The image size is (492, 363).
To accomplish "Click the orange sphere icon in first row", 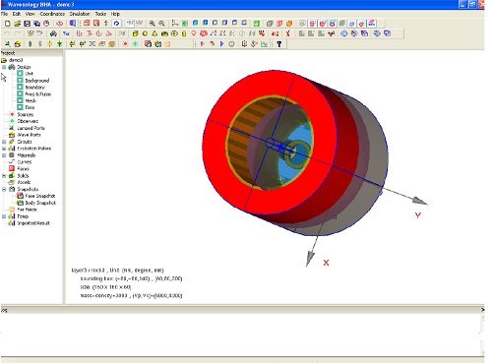I will coord(289,24).
